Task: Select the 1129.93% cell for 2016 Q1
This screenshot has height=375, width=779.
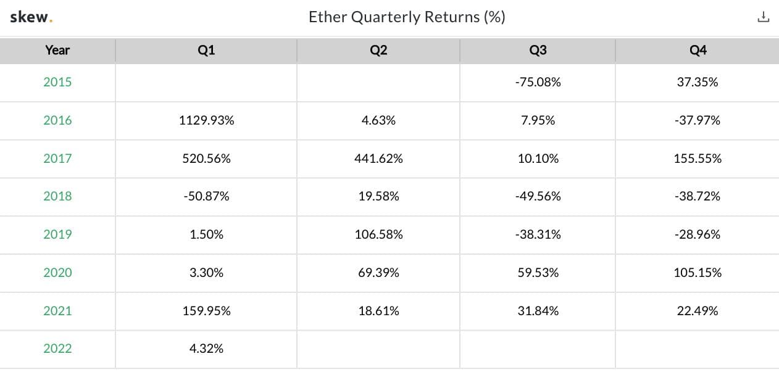Action: click(x=206, y=120)
